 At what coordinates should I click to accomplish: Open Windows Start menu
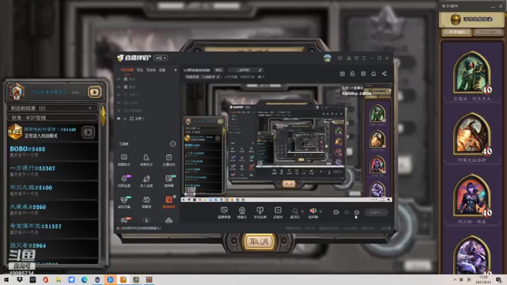[6, 279]
